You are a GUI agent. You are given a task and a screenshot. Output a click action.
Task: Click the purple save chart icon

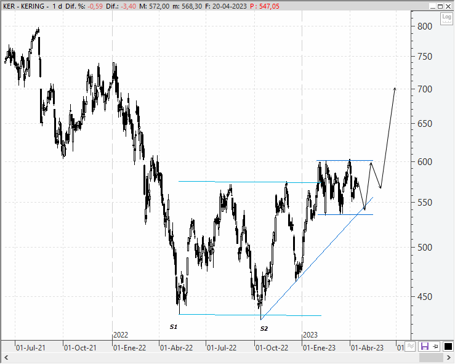click(425, 346)
